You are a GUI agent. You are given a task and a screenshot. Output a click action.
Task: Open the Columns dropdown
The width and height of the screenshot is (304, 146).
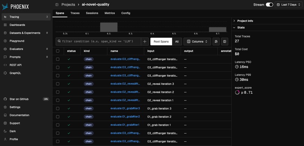click(x=197, y=41)
